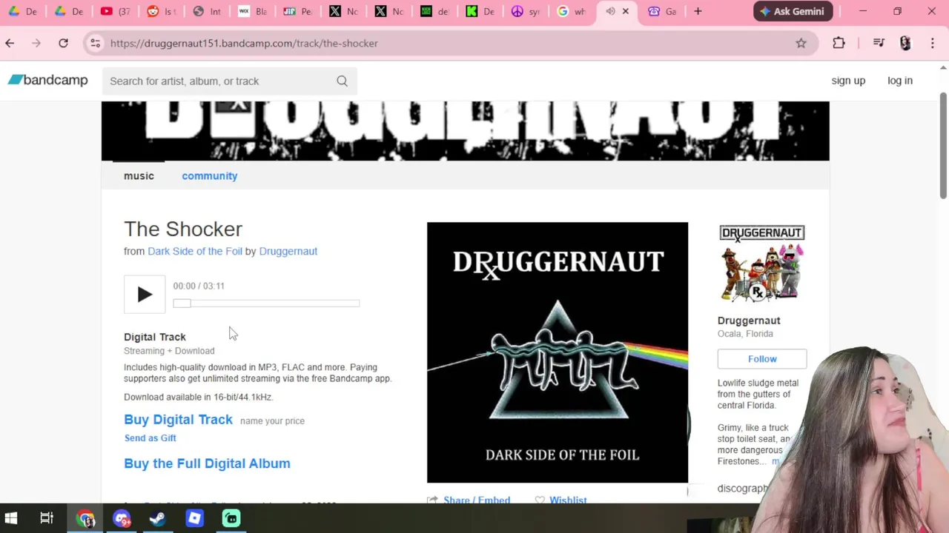Click the 00:00 / 03:11 time display
The height and width of the screenshot is (533, 949).
[199, 286]
